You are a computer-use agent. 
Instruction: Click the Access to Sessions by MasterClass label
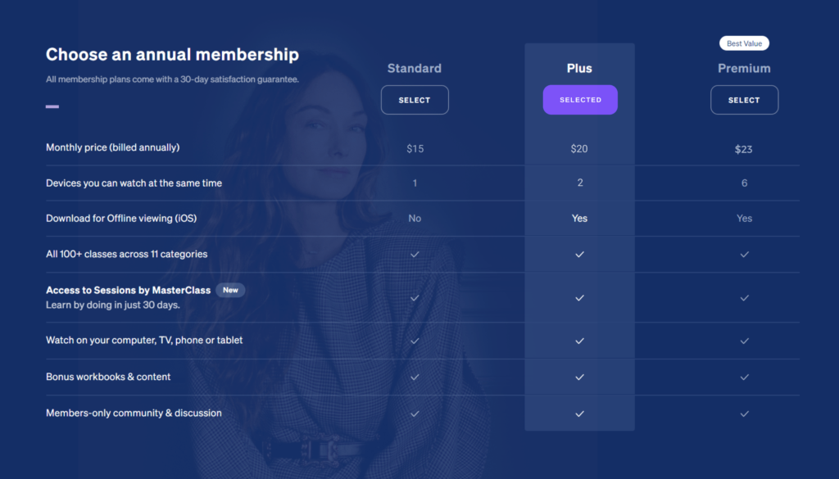128,290
